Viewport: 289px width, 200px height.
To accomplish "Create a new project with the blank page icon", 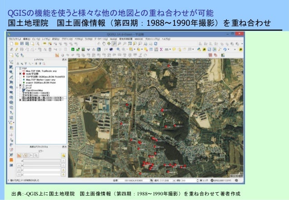I will click(11, 43).
